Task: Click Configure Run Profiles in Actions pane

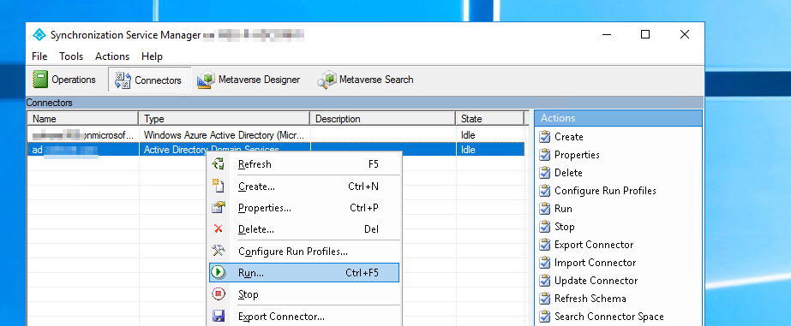Action: pos(605,191)
